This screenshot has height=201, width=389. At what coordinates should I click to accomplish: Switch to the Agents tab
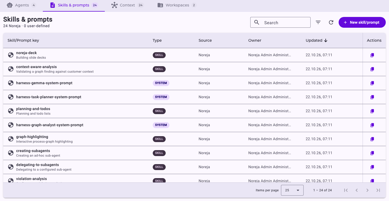click(x=22, y=5)
